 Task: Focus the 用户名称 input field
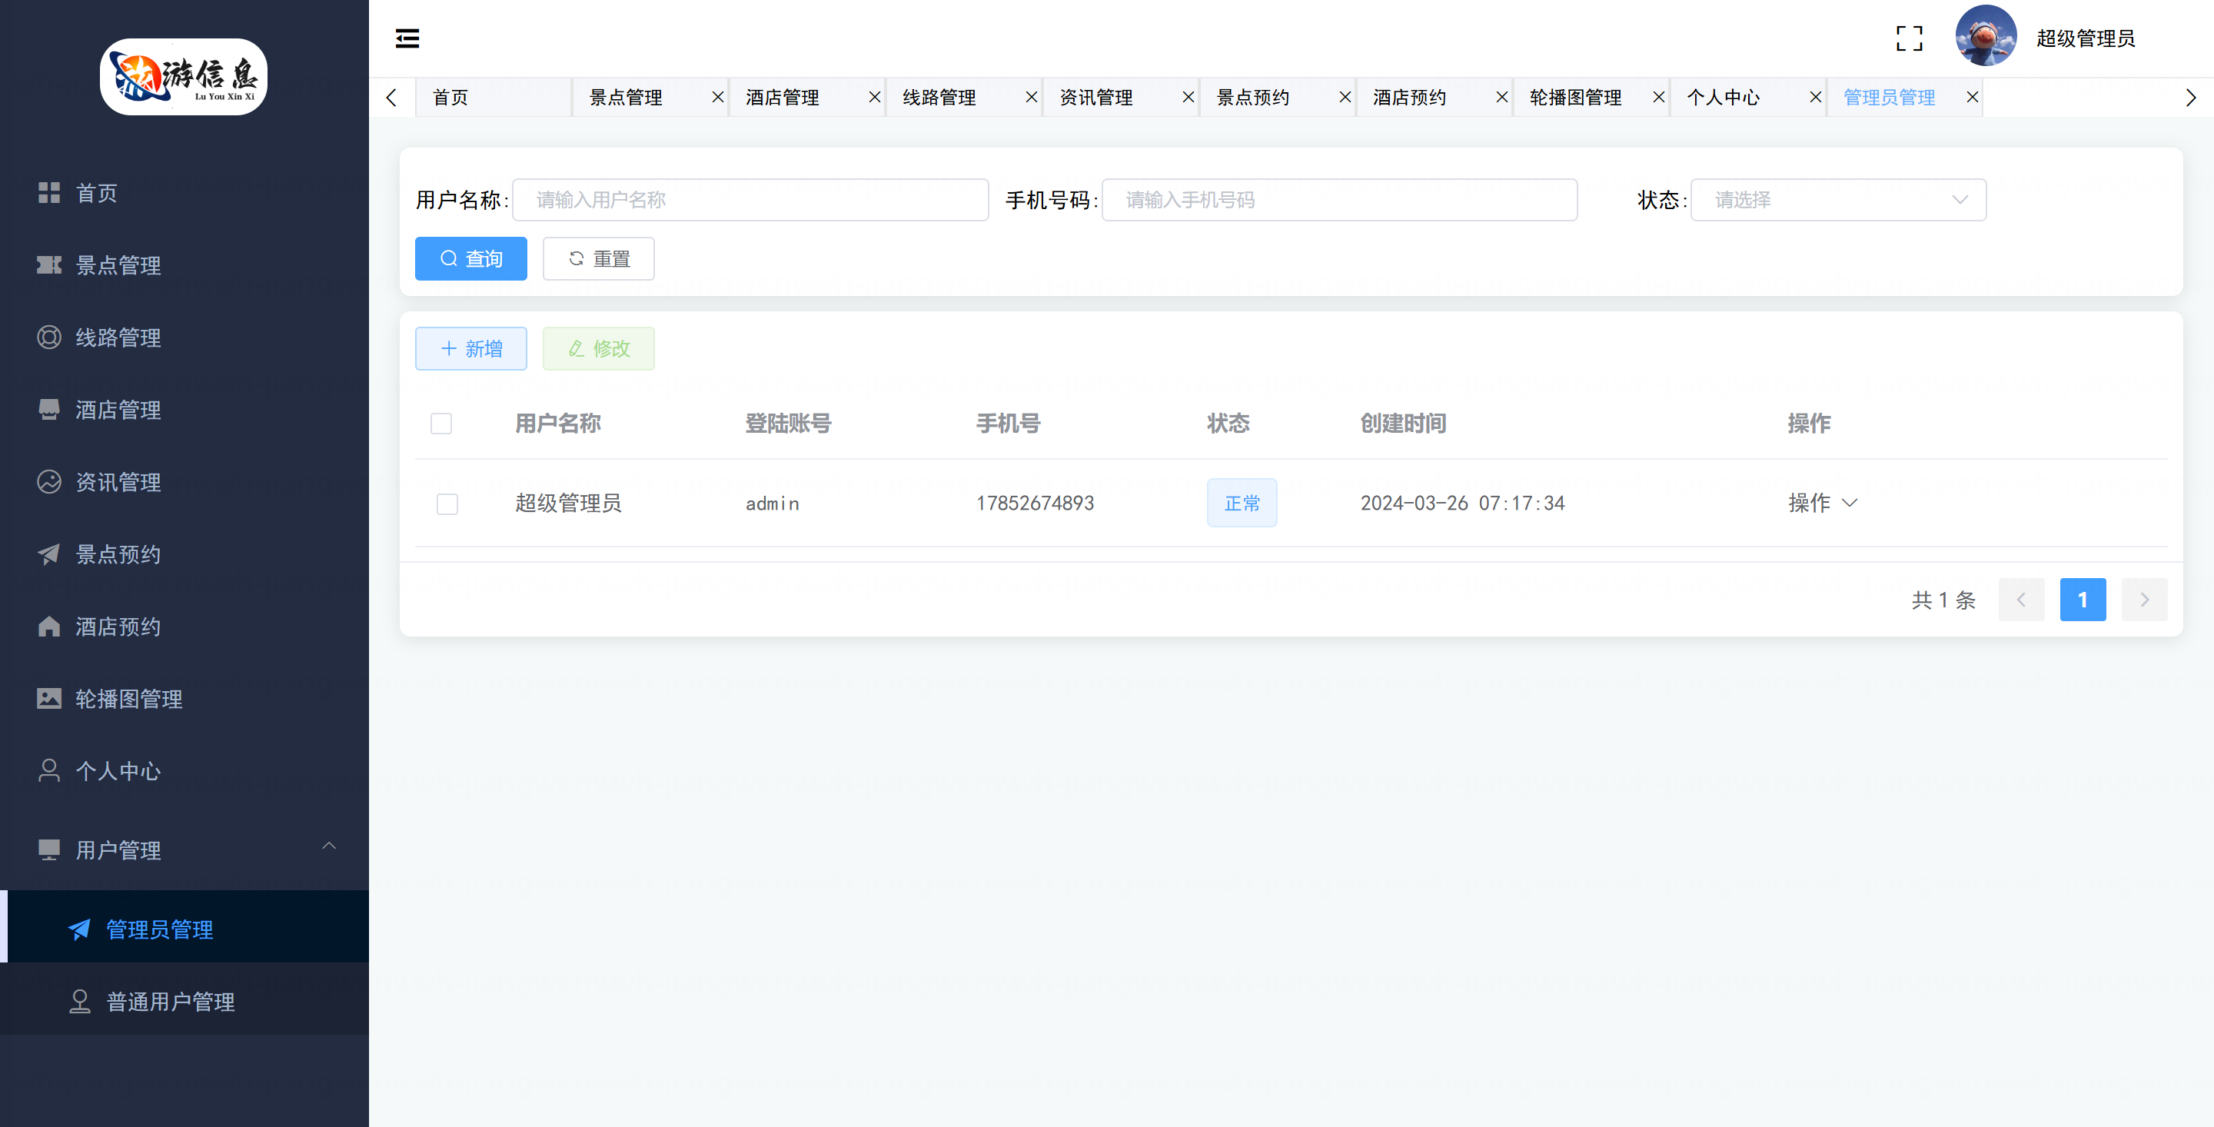(750, 201)
